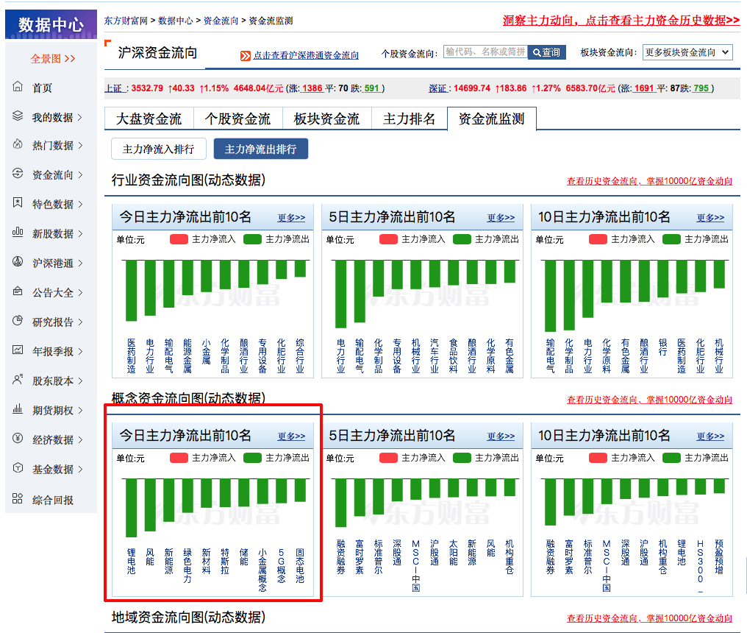Expand the 研究报告 sidebar chevron
Screen dimensions: 747x633
click(79, 322)
